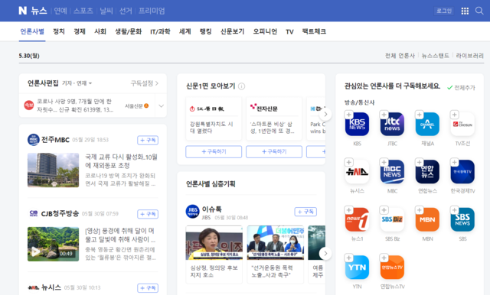Subscribe to CJB청주방송 with 구독 button
The height and width of the screenshot is (295, 490).
coord(148,214)
